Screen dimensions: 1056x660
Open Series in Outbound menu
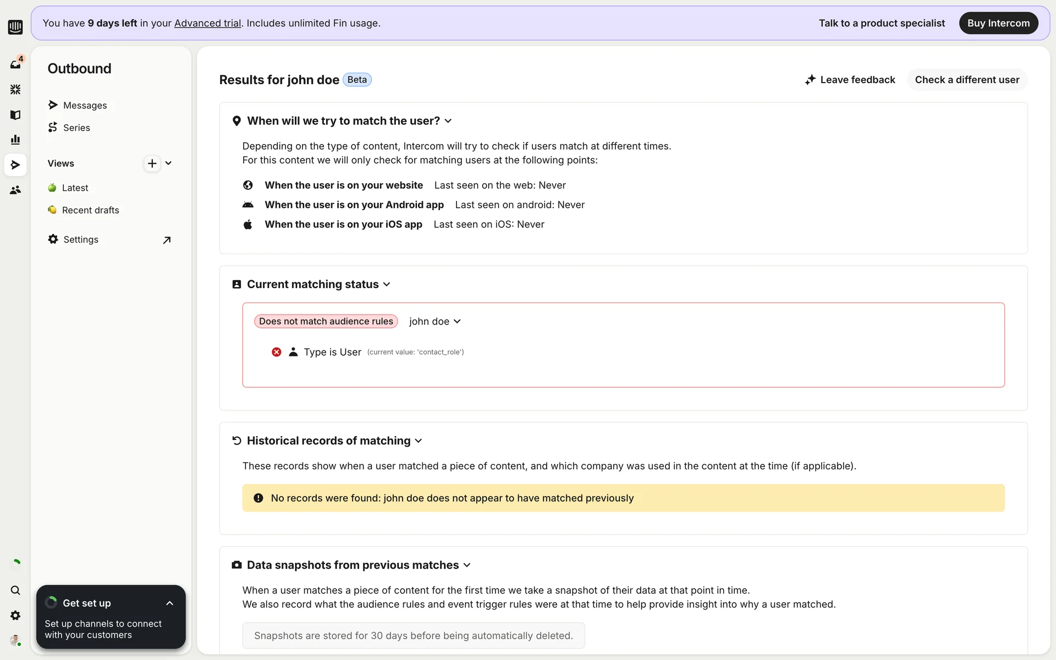click(76, 128)
